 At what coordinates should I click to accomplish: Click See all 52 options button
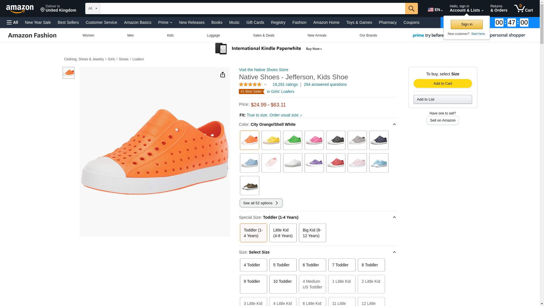[261, 203]
